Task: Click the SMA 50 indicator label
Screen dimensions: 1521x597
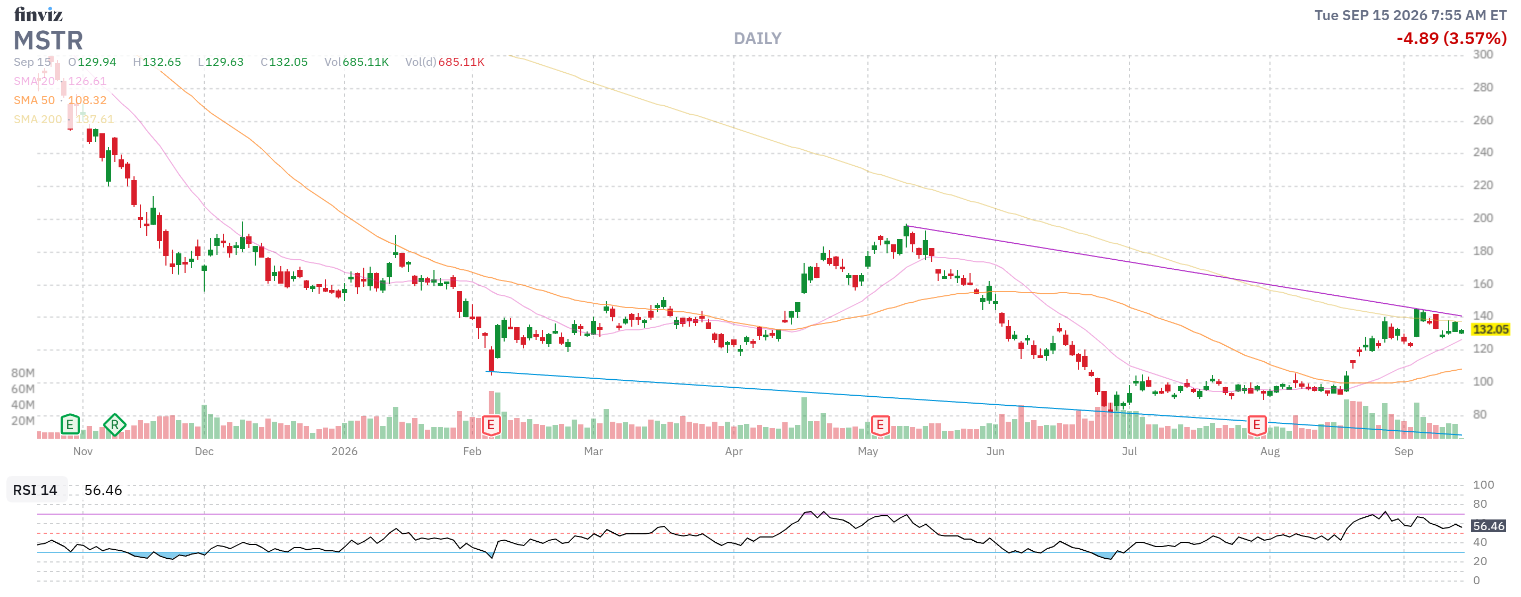Action: pos(34,100)
